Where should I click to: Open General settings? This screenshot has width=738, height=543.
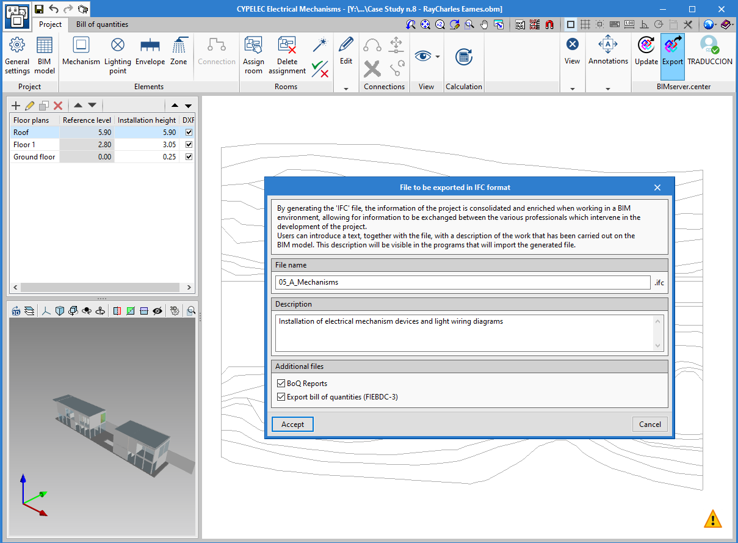tap(17, 56)
